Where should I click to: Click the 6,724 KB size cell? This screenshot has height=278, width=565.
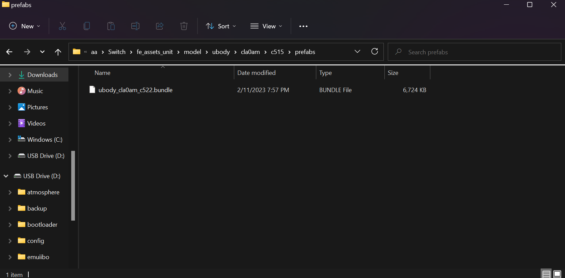point(414,90)
